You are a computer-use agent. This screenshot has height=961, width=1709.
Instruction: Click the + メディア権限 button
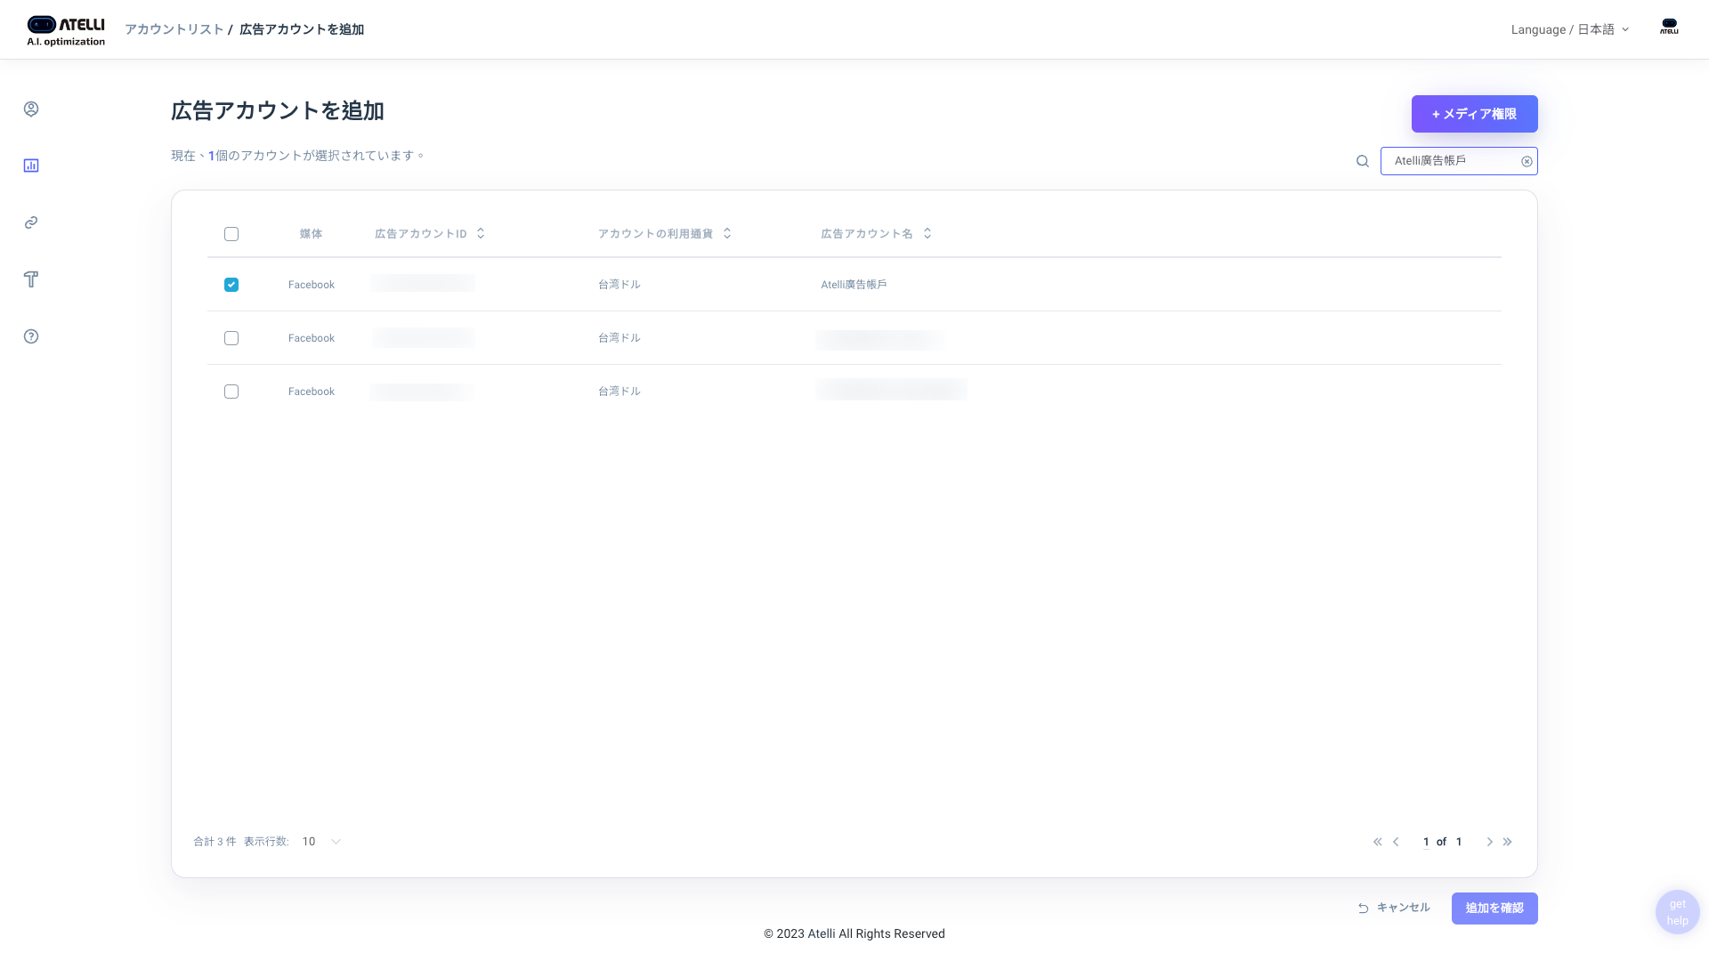pos(1474,114)
